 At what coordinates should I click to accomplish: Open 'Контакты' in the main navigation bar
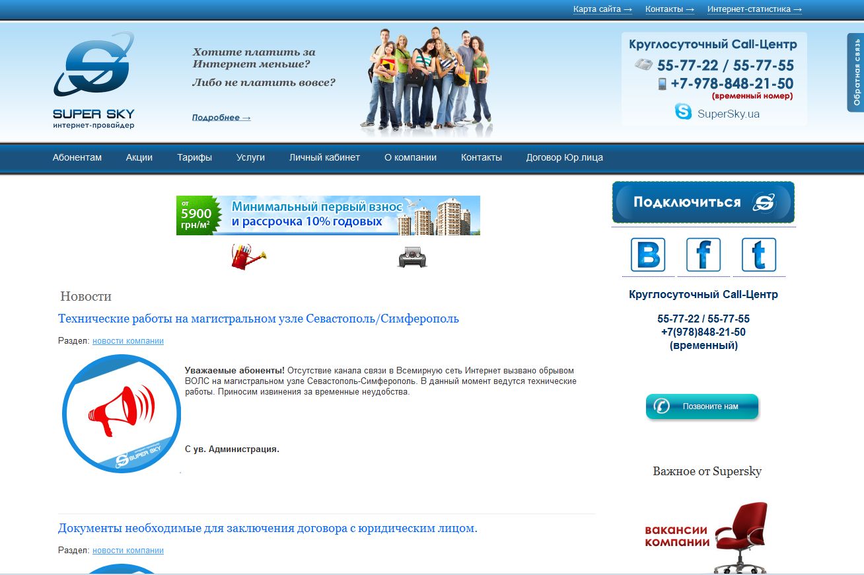pos(482,157)
